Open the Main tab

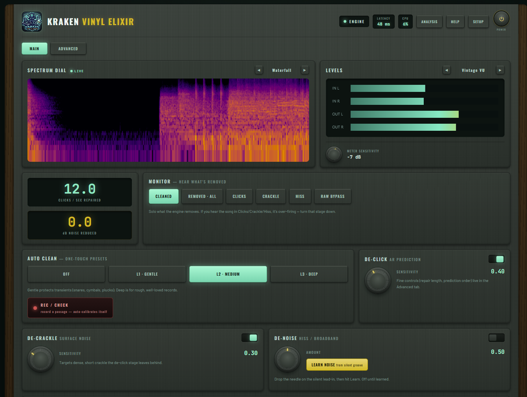35,49
